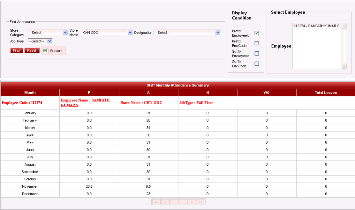355x210 pixels.
Task: Enable the Prefix EmpCode checkbox
Action: (257, 43)
